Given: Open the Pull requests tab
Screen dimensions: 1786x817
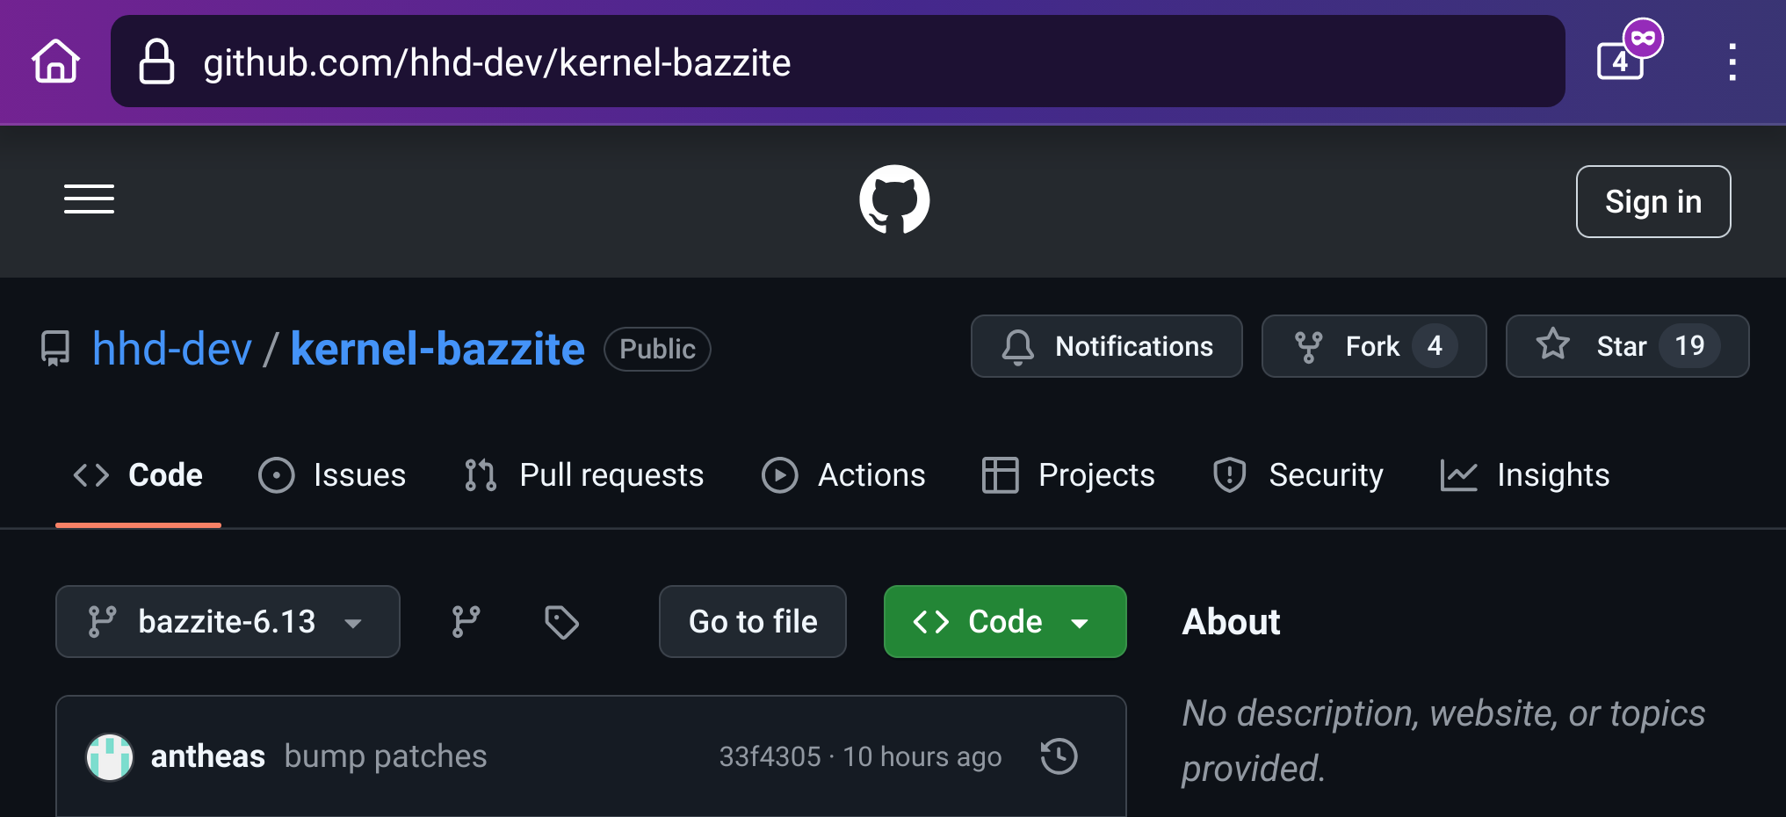Looking at the screenshot, I should point(584,475).
